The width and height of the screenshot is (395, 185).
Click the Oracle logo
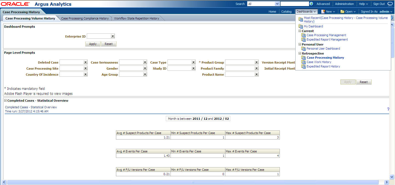point(15,4)
